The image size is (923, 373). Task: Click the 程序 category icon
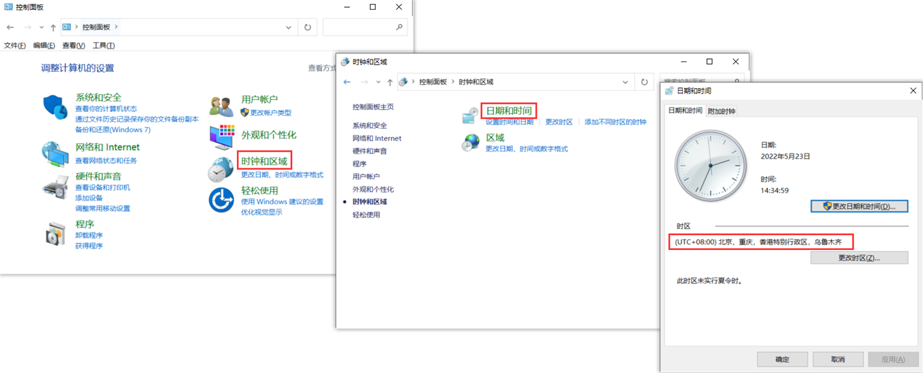(x=55, y=234)
